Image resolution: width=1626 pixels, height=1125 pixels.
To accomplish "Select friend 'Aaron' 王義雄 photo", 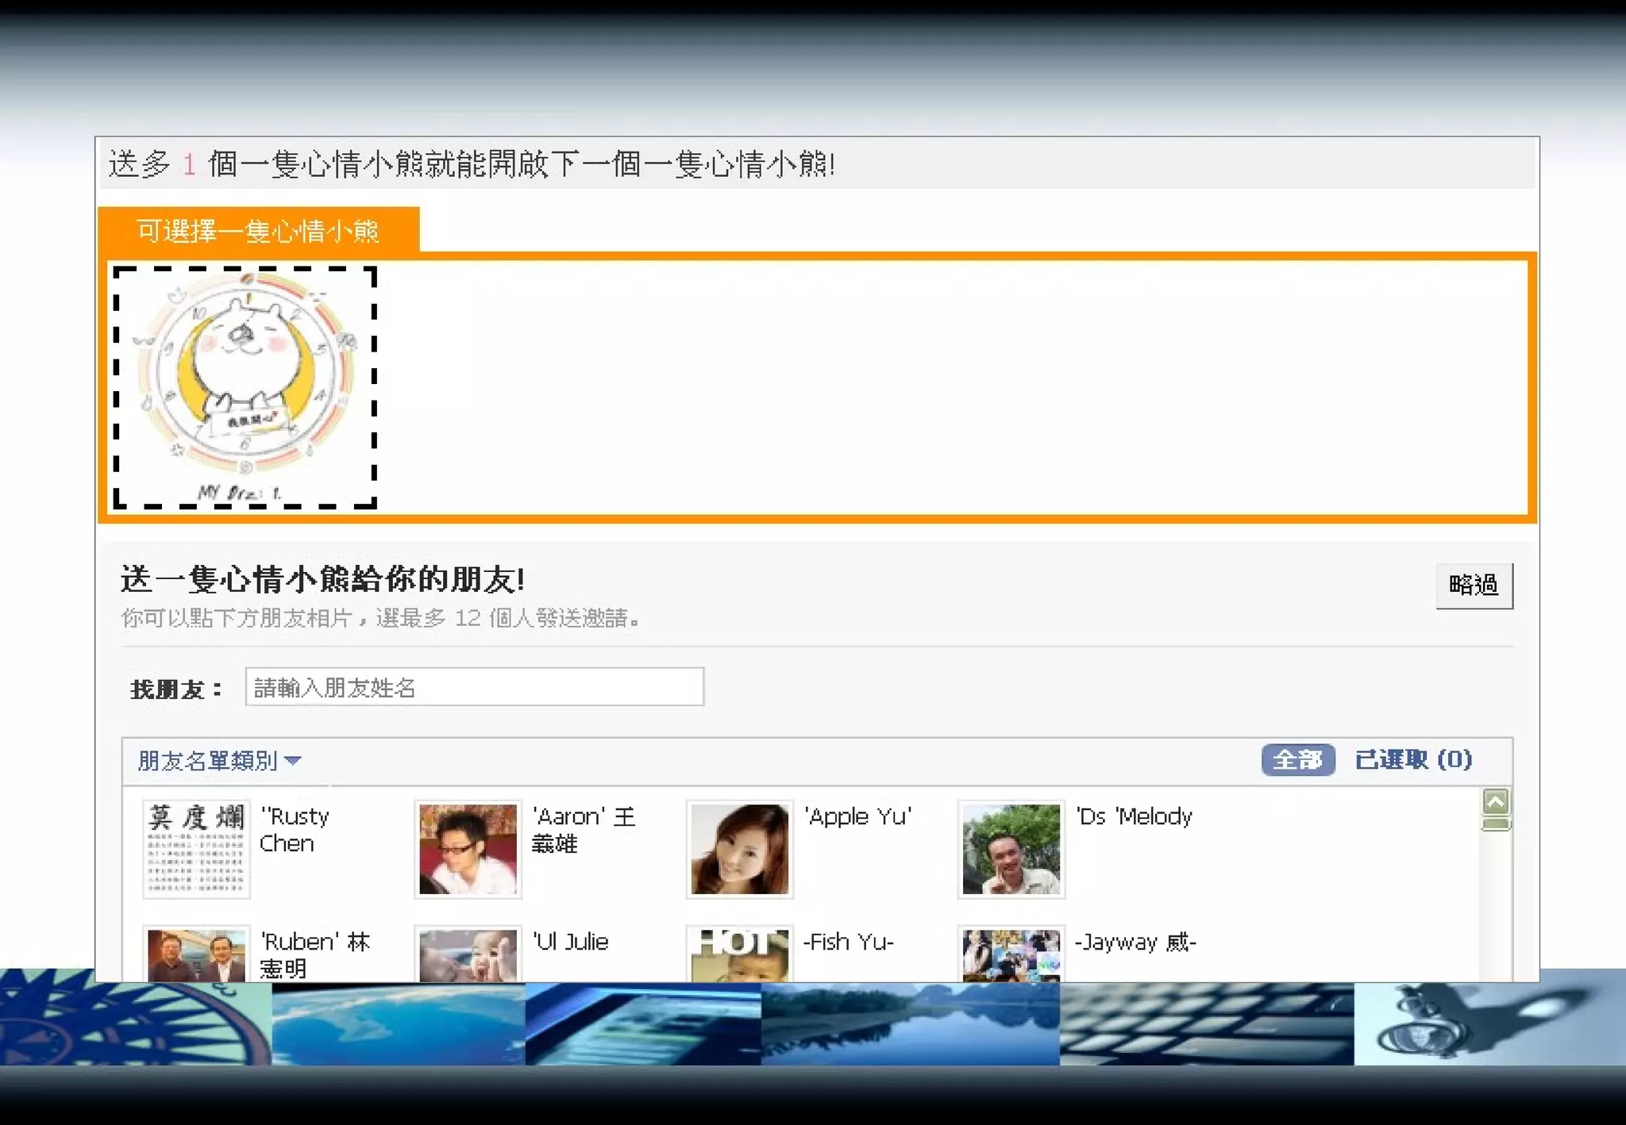I will tap(468, 848).
